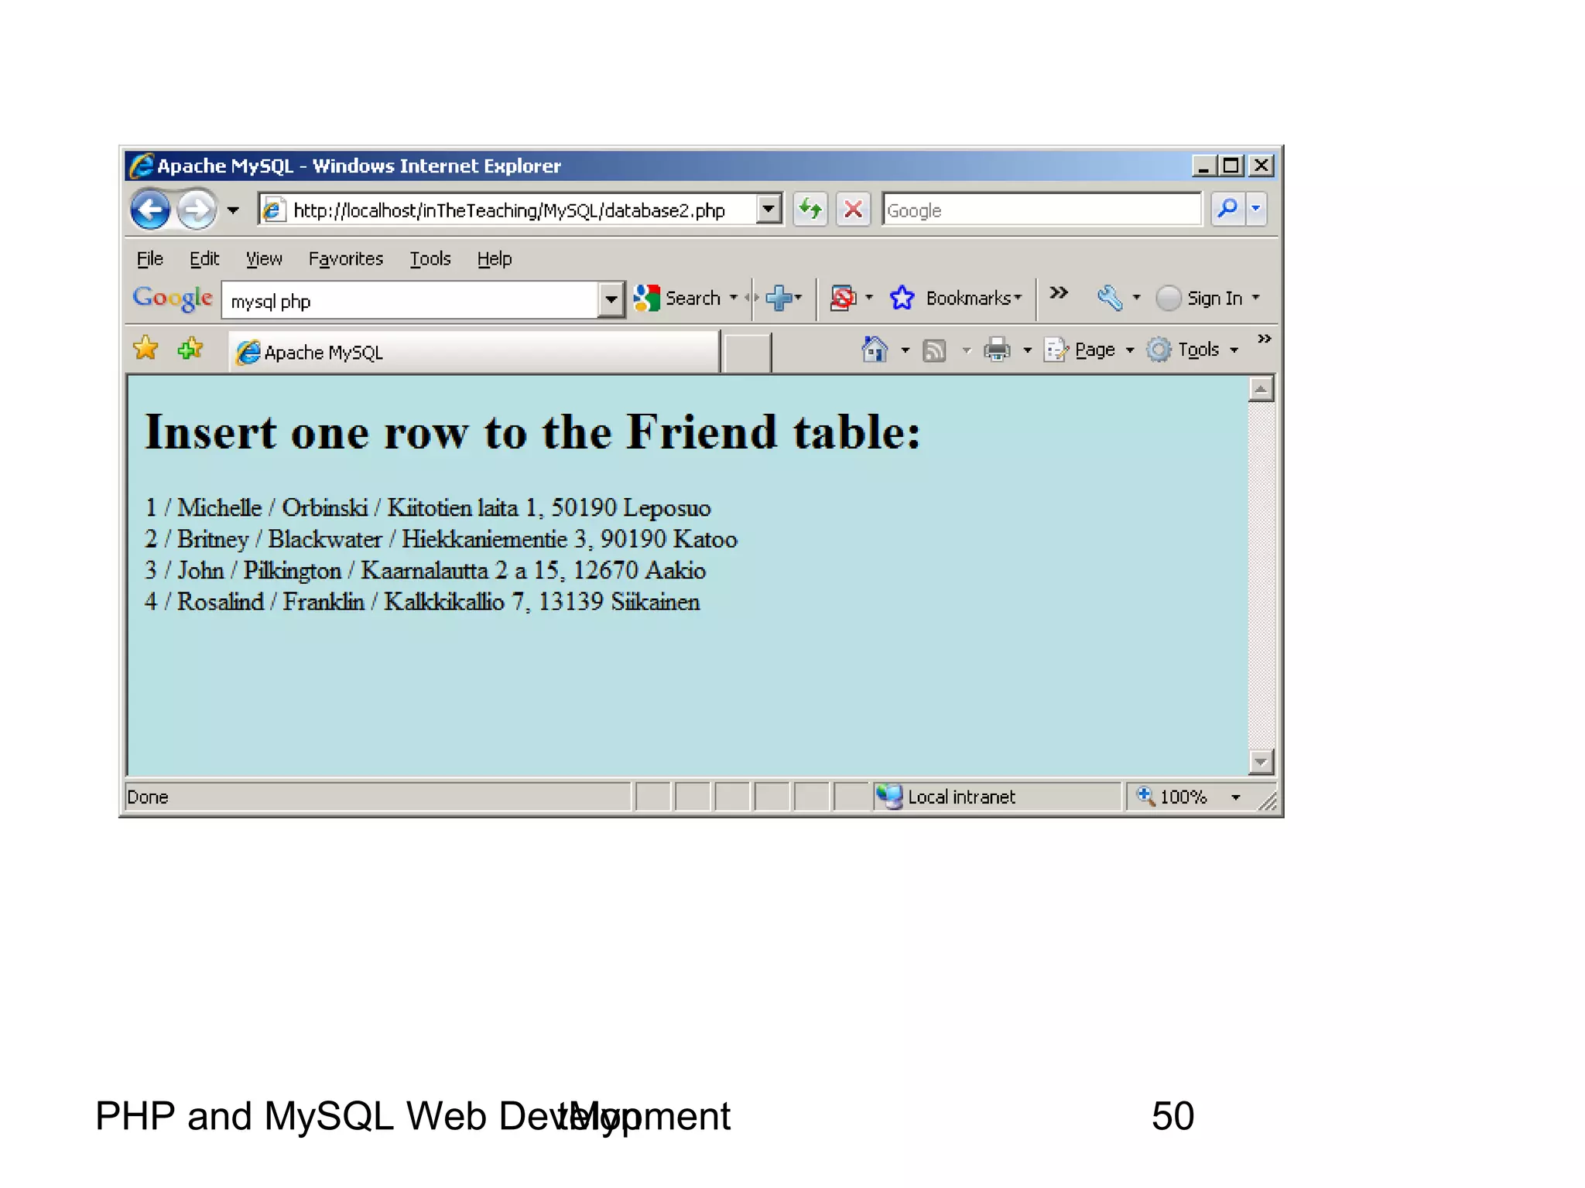
Task: Expand the Google Toolbar search history dropdown
Action: [611, 300]
